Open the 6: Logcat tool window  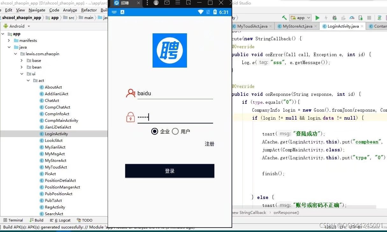click(x=60, y=220)
